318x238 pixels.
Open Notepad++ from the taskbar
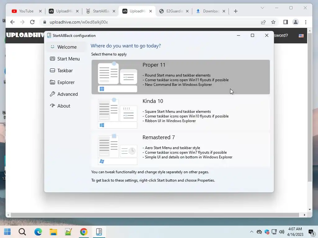[x=69, y=232]
